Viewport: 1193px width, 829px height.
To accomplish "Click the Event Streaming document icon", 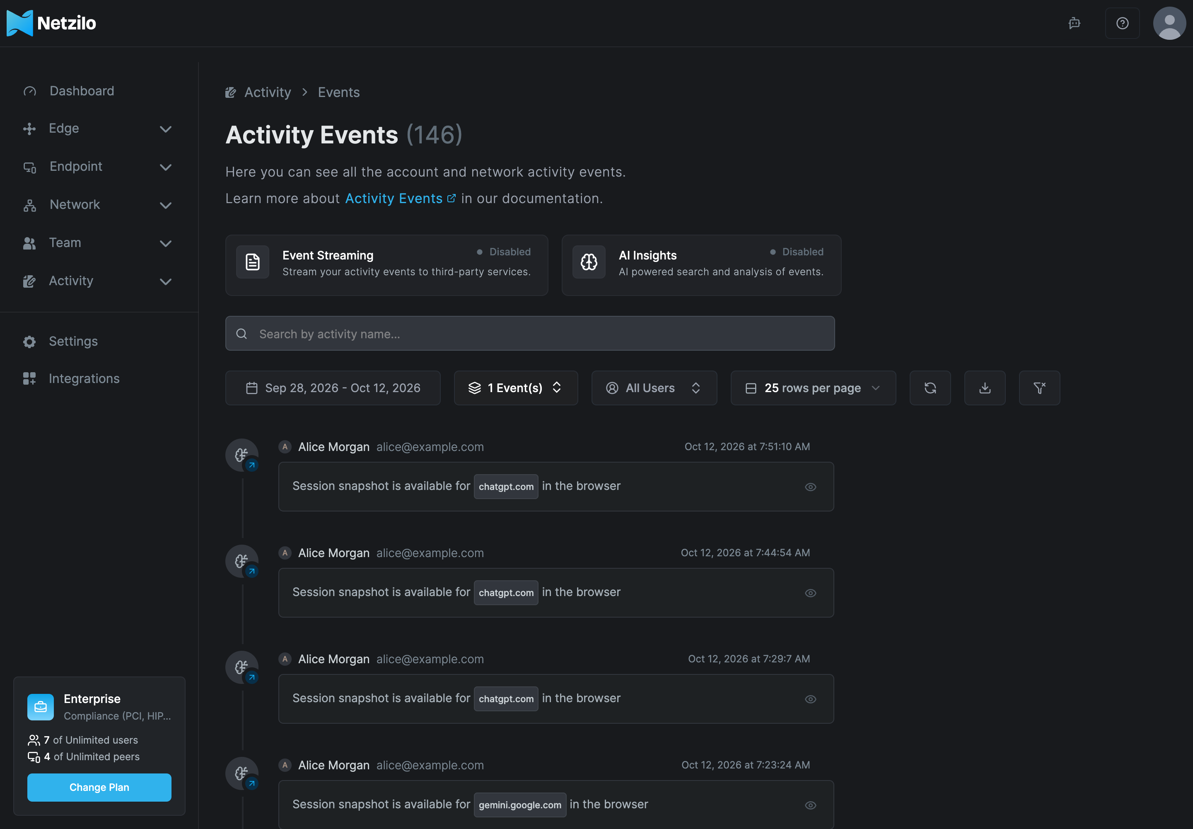I will [252, 262].
